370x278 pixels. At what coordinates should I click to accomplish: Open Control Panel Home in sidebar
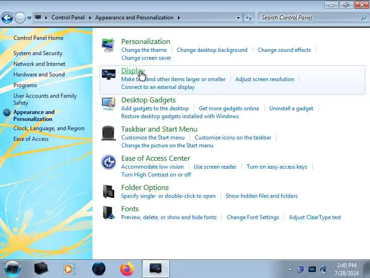(x=38, y=38)
